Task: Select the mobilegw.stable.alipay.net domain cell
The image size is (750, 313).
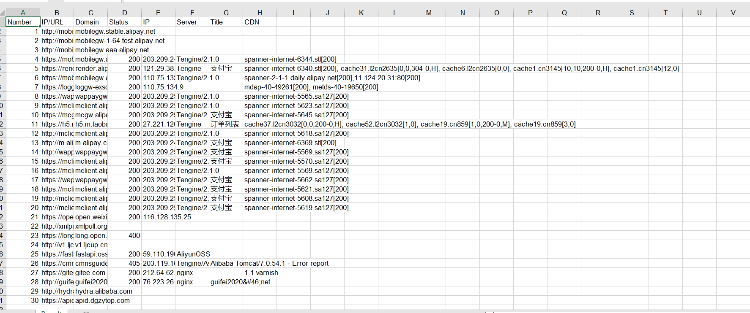Action: coord(115,31)
